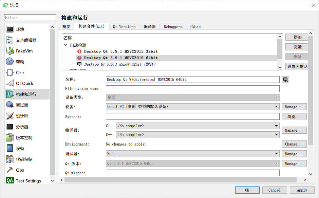Select Desktop Qt 5.9.1 MinGW 32bit kit
Screen dimensions: 319x198
tap(120, 64)
